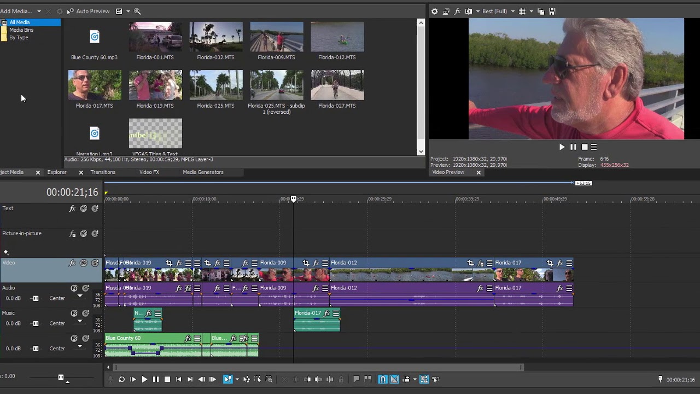700x394 pixels.
Task: Open Track FX on Text track
Action: [x=72, y=208]
